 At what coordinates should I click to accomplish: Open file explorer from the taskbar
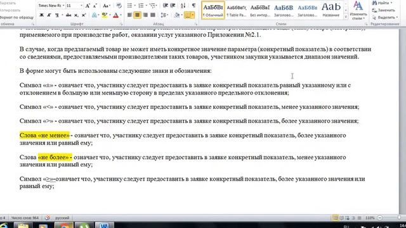pyautogui.click(x=23, y=225)
